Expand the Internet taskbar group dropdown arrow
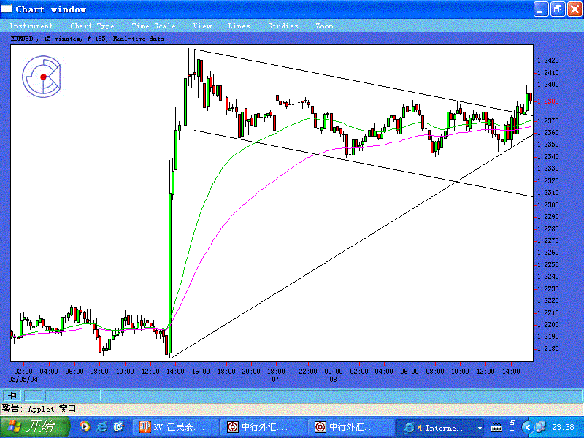The width and height of the screenshot is (584, 438). tap(480, 429)
